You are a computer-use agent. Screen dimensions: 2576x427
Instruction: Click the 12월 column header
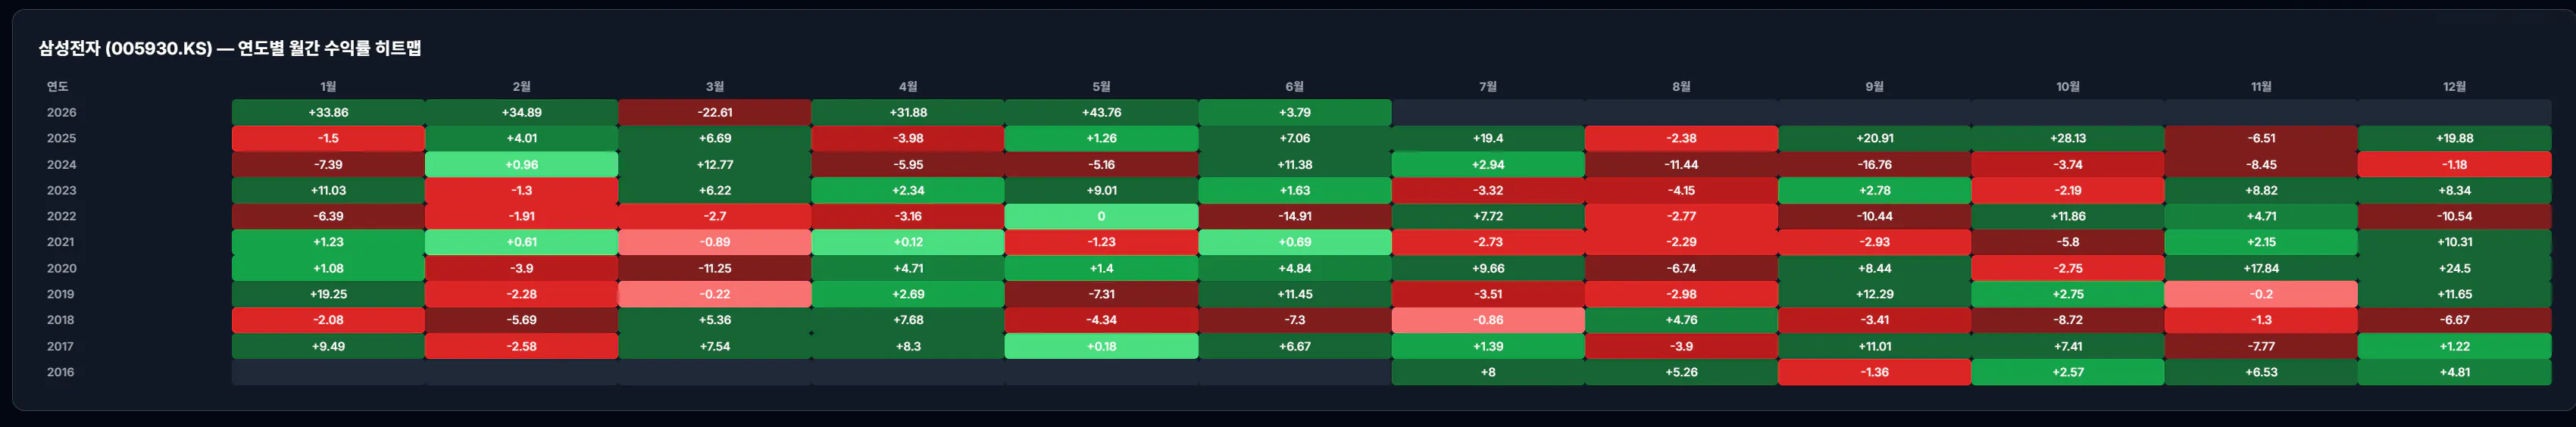(x=2454, y=87)
